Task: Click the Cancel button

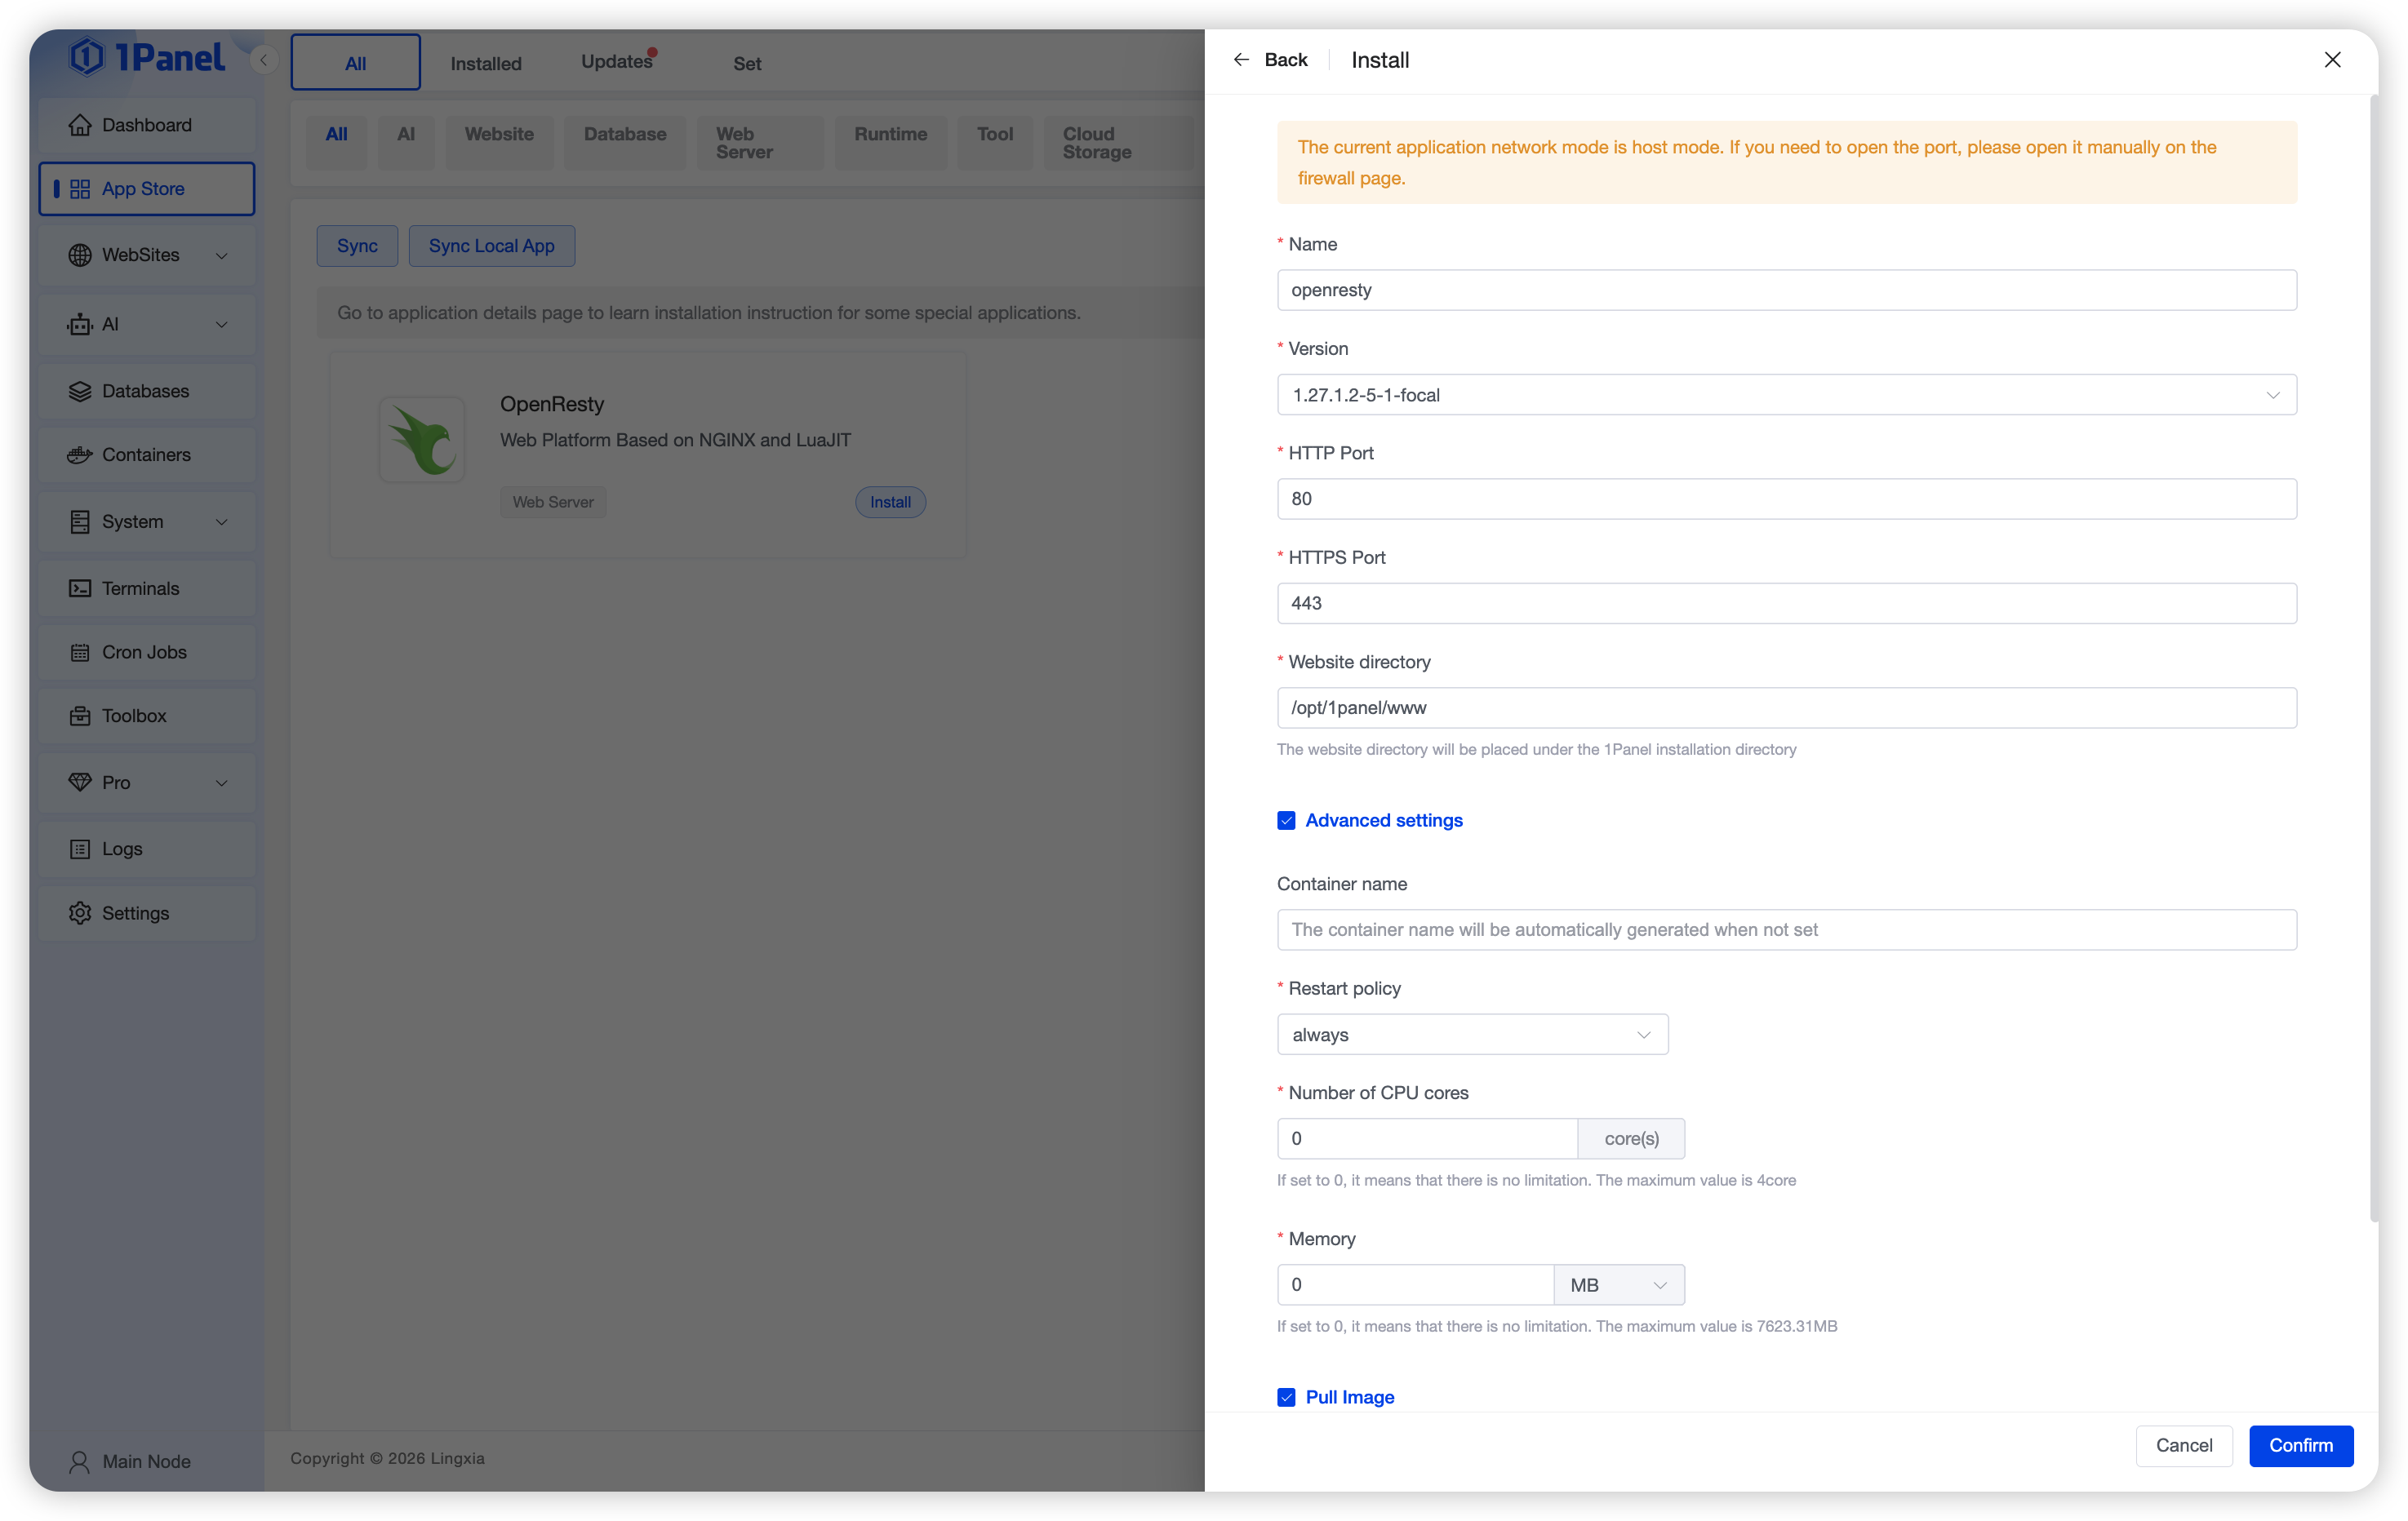Action: coord(2183,1445)
